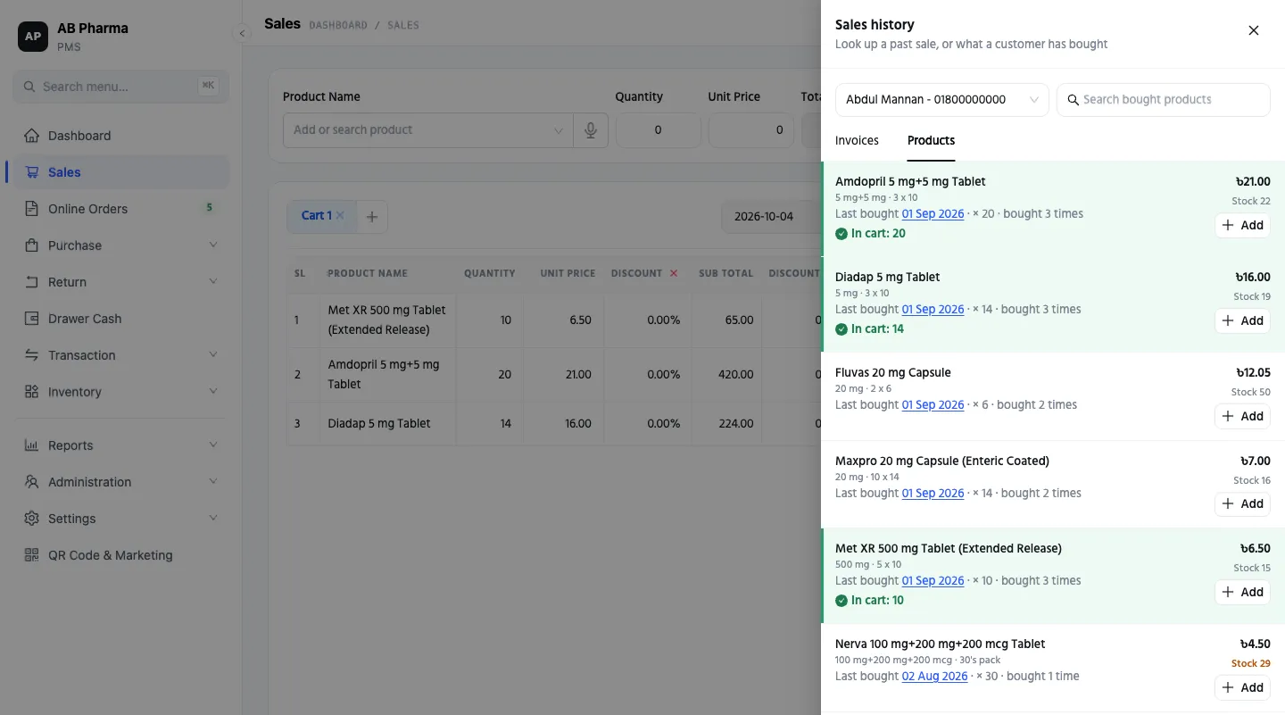Click the sale date field 2026-10-04

pos(771,216)
